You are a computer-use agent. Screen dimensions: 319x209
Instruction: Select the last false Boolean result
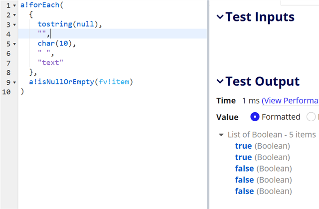point(244,191)
